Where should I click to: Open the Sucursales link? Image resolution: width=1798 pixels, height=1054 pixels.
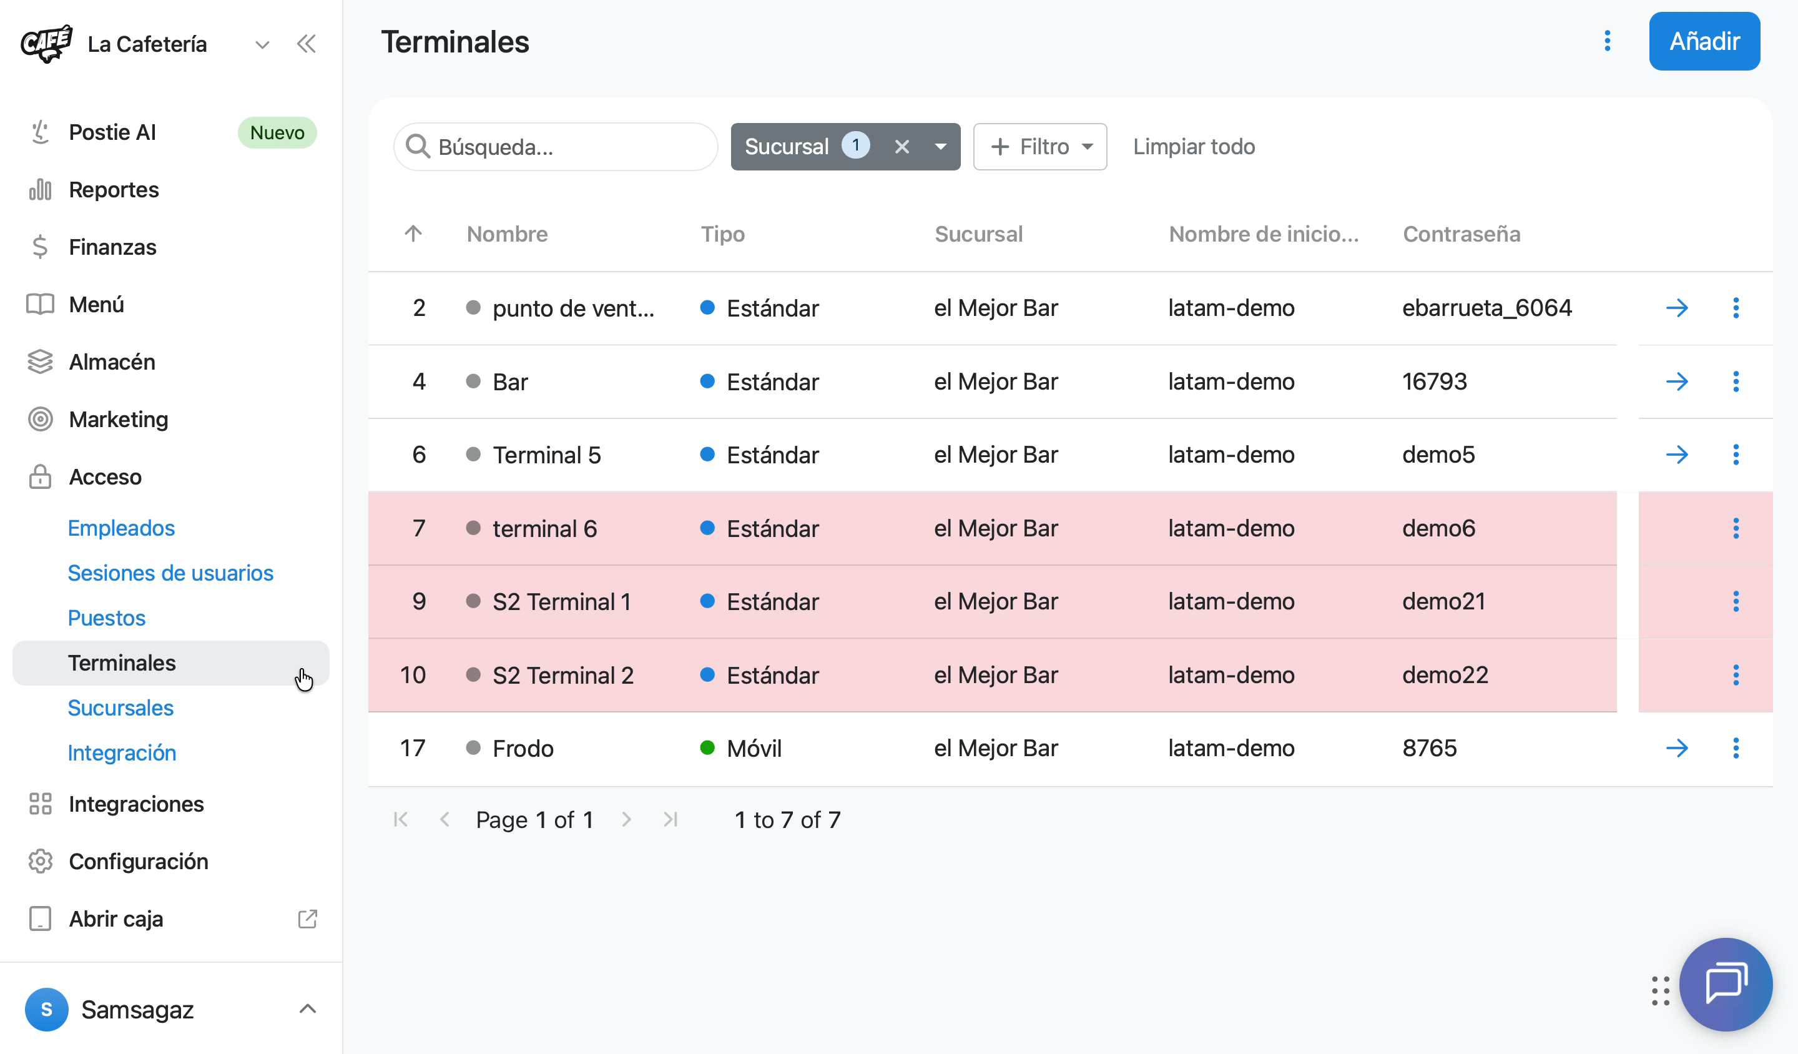pos(120,708)
